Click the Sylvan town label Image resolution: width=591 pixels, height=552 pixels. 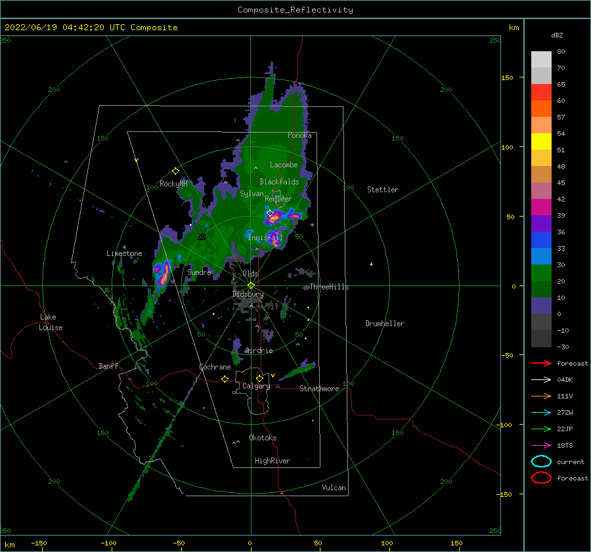click(252, 194)
